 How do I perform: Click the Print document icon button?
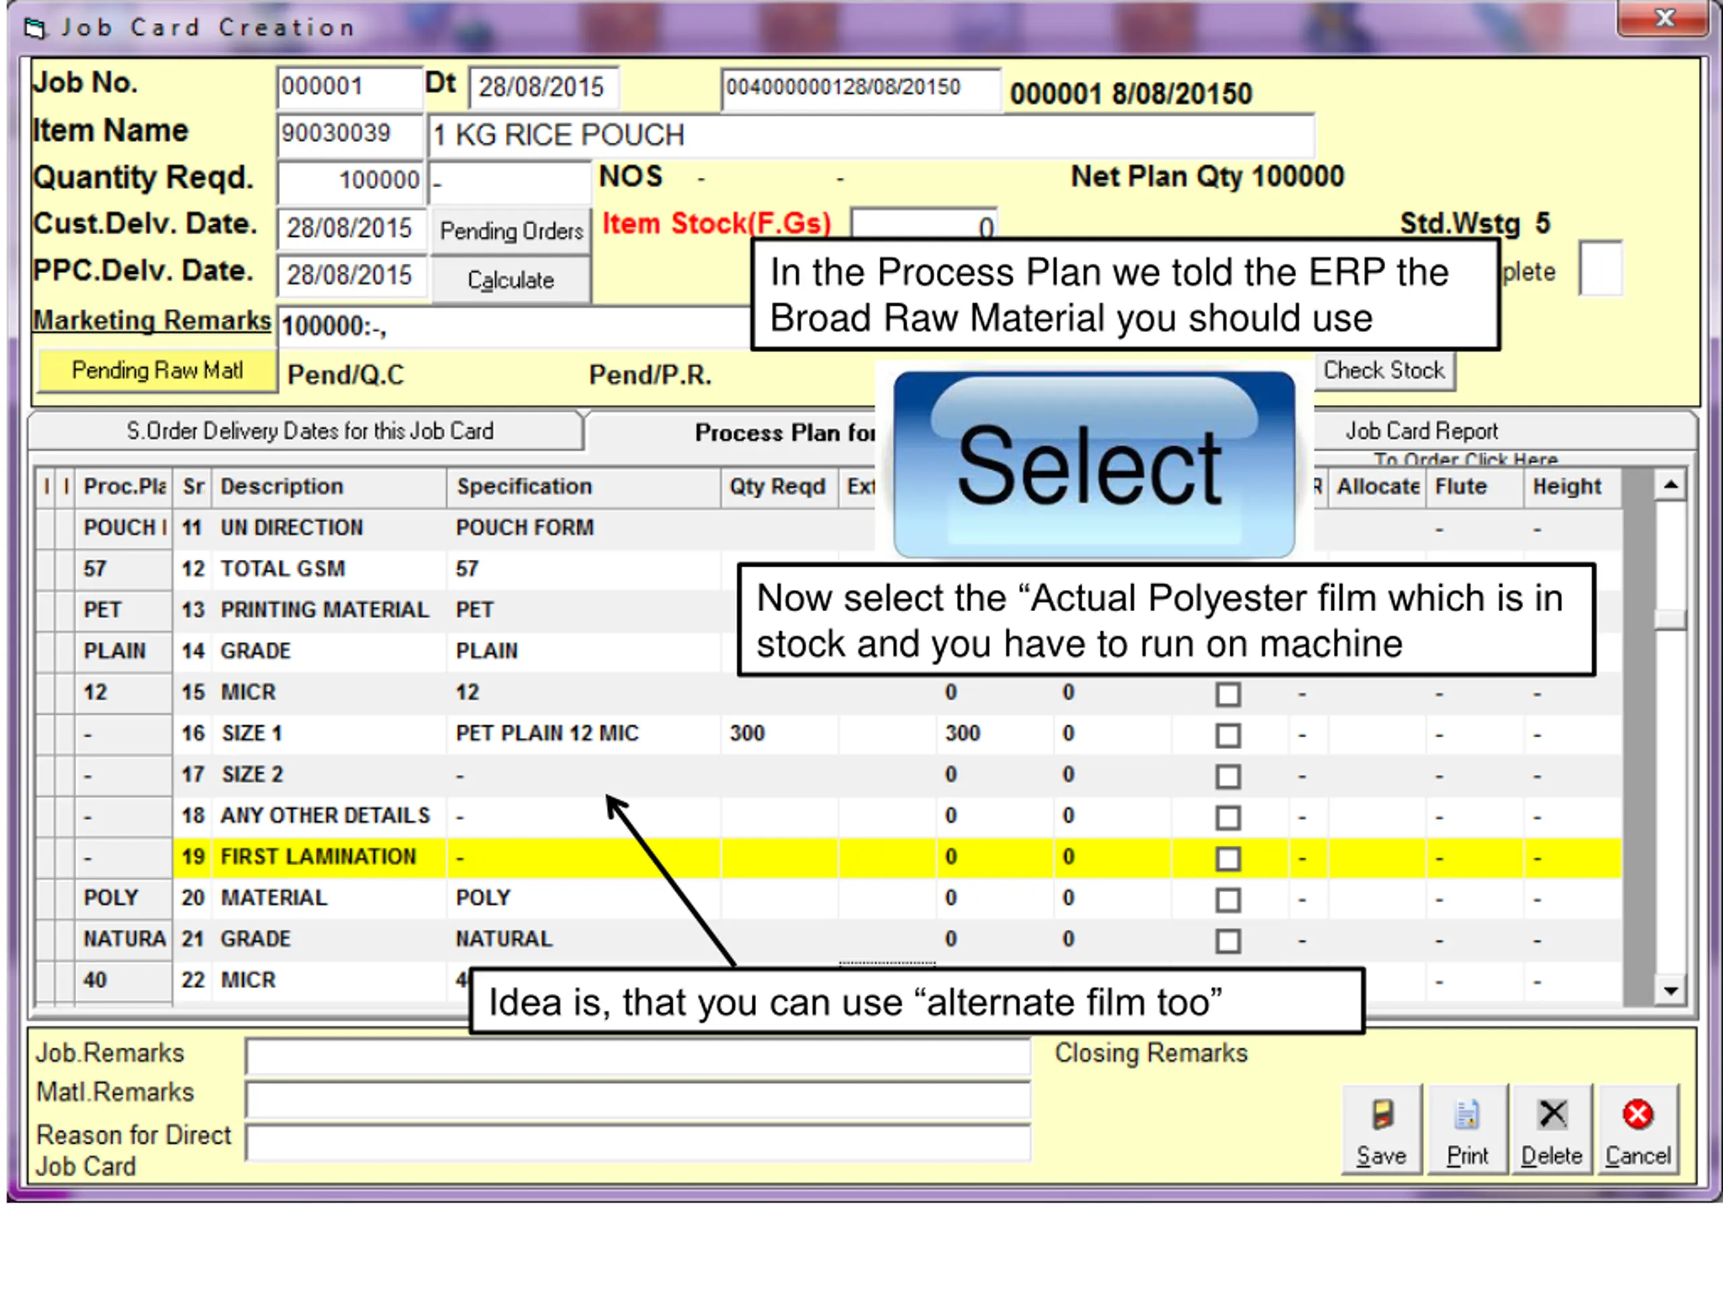[1467, 1128]
